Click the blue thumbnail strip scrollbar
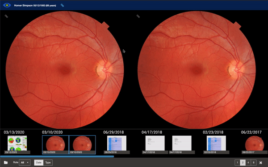268x167 pixels. (x=57, y=156)
